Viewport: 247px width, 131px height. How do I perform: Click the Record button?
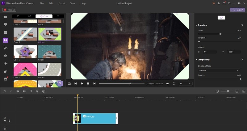click(9, 10)
